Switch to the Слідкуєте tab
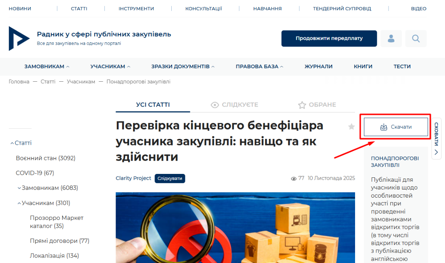This screenshot has width=445, height=263. (234, 105)
